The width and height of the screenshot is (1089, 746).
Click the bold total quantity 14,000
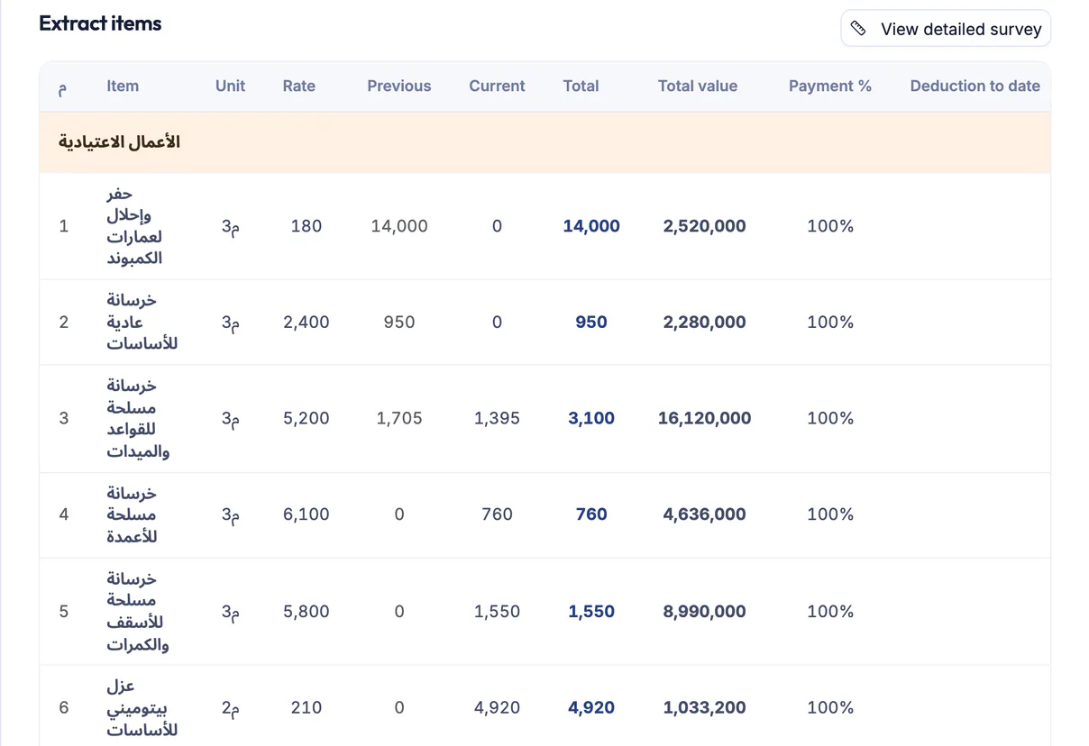591,226
